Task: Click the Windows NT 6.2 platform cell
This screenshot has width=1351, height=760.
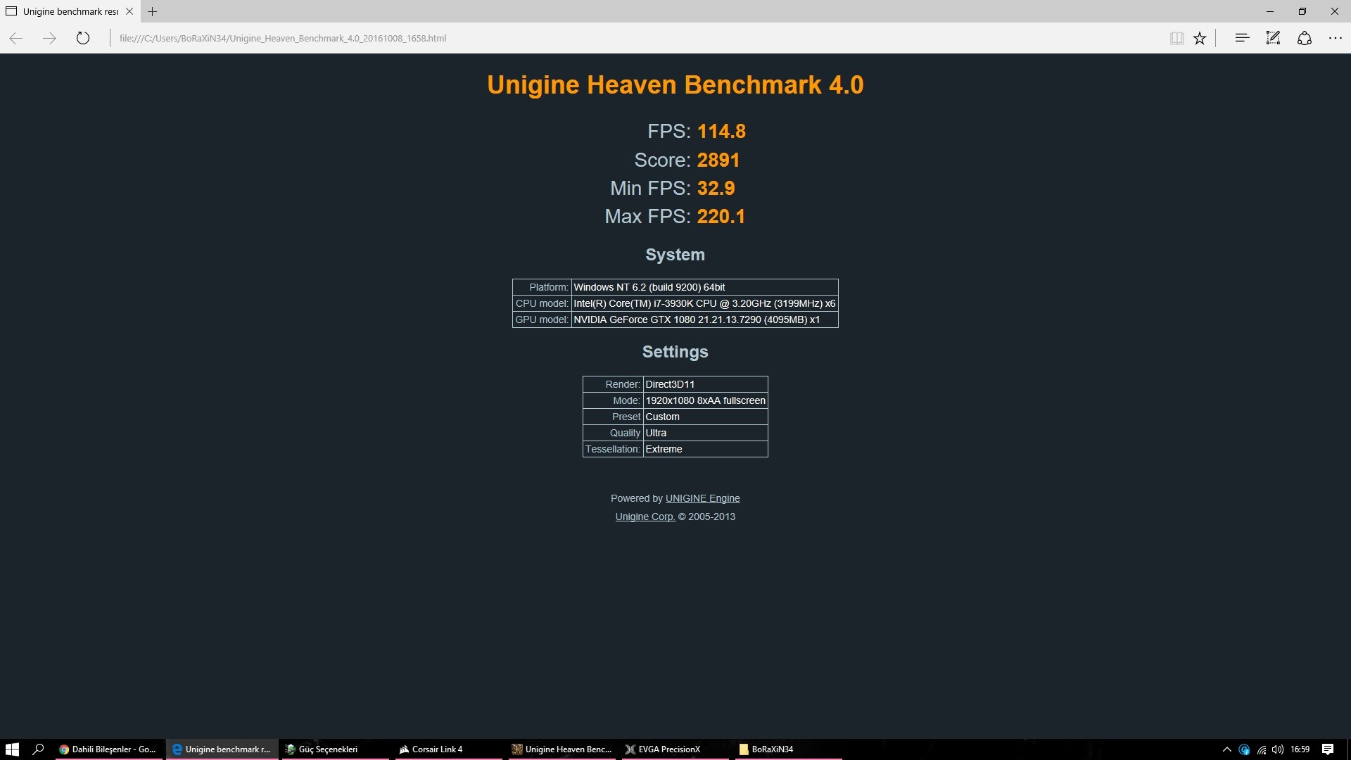Action: 704,287
